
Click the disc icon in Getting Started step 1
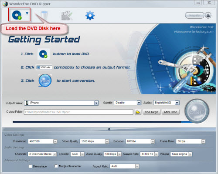tap(44, 54)
